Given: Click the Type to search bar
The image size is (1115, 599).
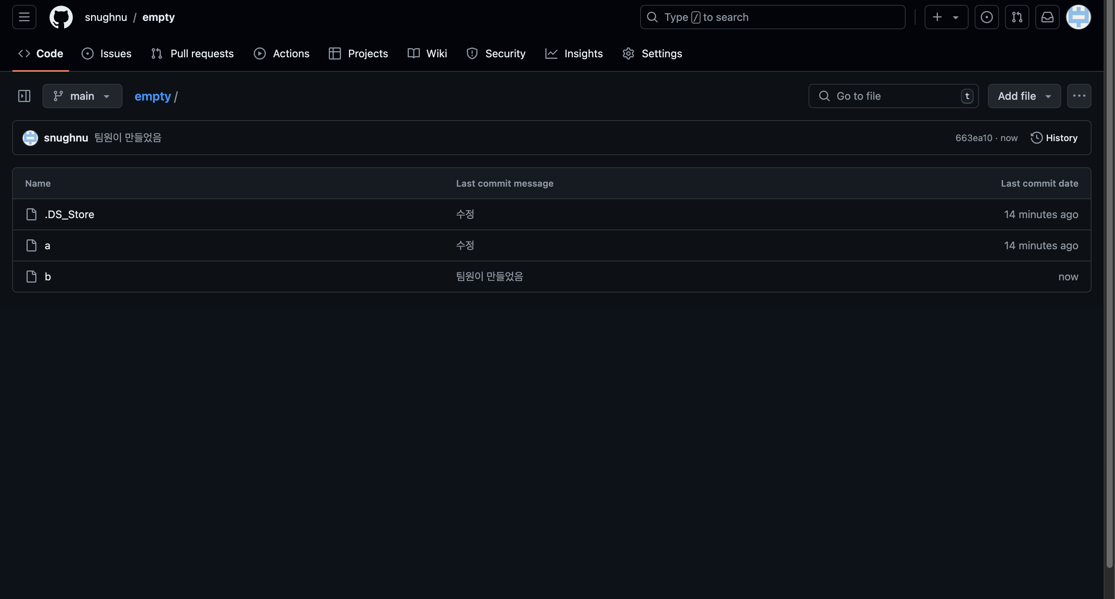Looking at the screenshot, I should [772, 17].
